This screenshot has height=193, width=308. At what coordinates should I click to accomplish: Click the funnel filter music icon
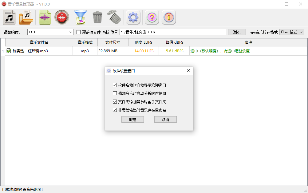click(80, 17)
